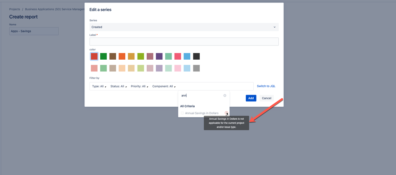Click the report Name field 'Apps - Savings'
Screen dimensions: 396x175
[x=34, y=31]
